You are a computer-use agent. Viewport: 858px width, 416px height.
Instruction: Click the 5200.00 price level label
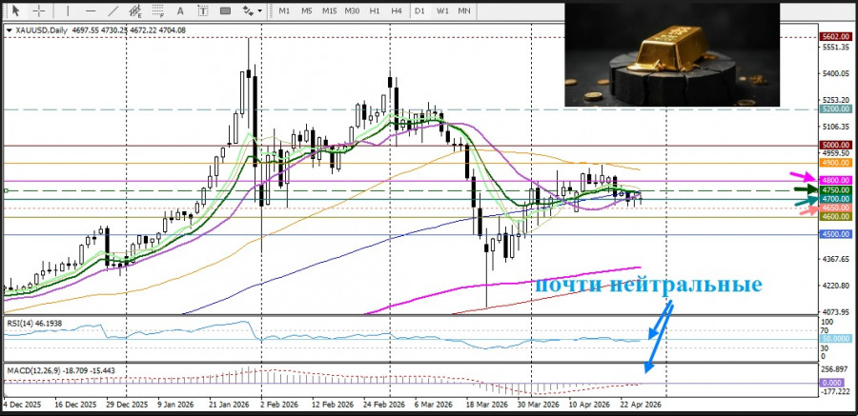(835, 109)
